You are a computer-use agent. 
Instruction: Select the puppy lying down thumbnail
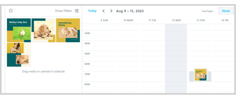[44, 30]
